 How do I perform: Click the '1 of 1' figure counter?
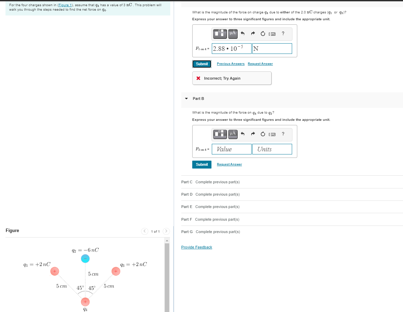pos(155,232)
